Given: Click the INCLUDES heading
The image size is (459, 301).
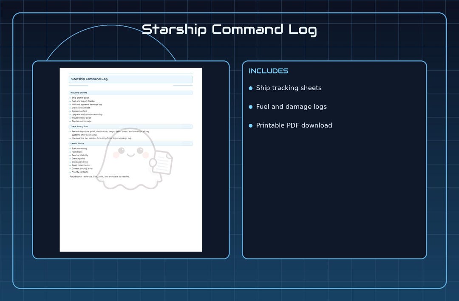Looking at the screenshot, I should [x=269, y=71].
